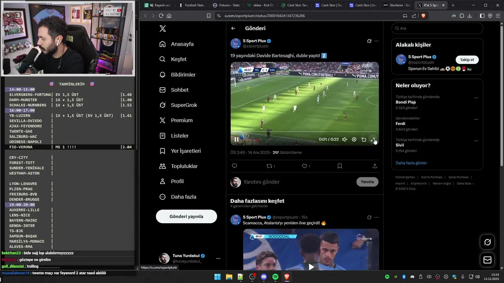Expand the video to fullscreen
This screenshot has width=504, height=283.
(x=373, y=139)
